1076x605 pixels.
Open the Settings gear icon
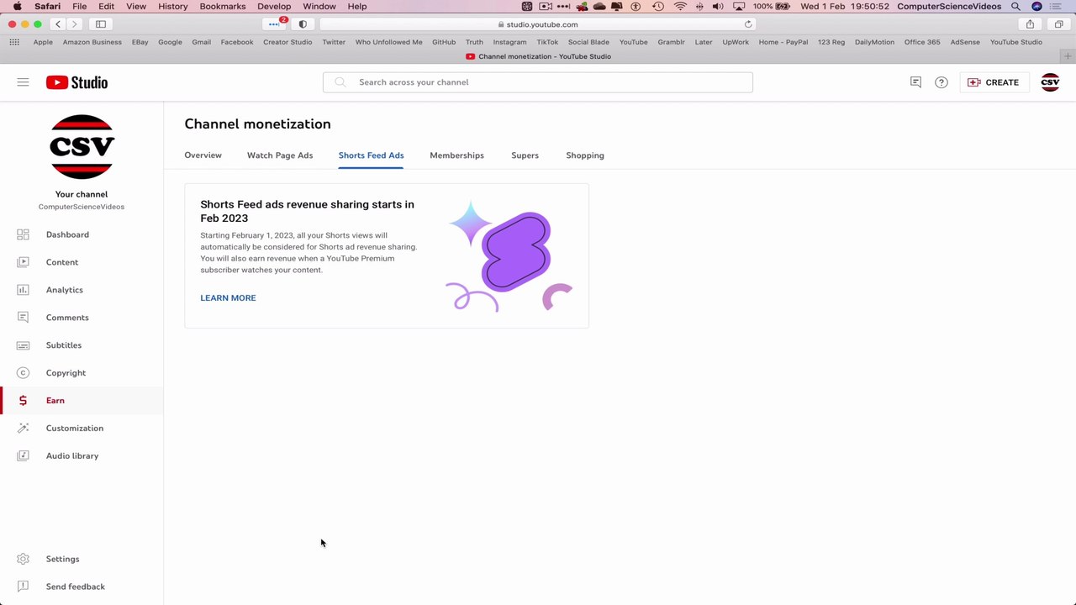tap(23, 559)
